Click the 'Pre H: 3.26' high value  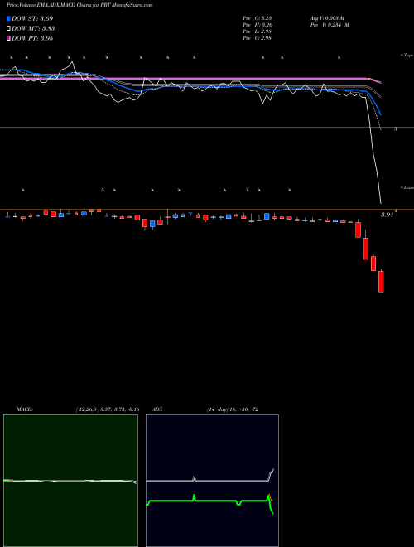258,25
